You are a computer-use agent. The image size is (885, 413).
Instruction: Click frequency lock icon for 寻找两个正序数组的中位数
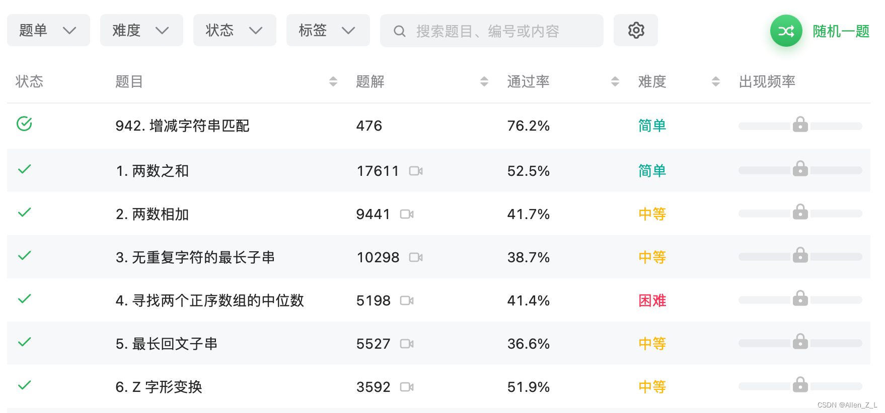tap(800, 298)
